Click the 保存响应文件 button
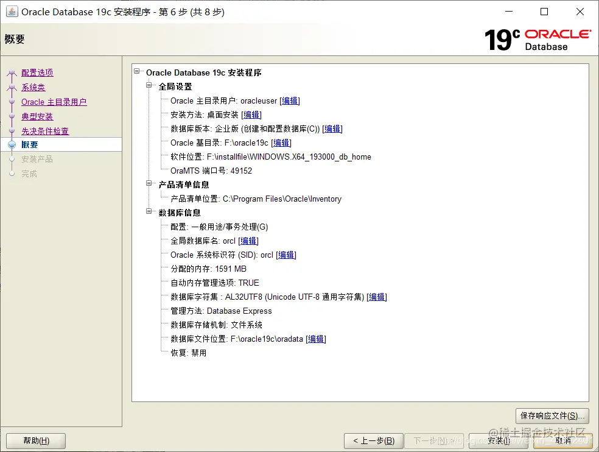Viewport: 599px width, 452px height. pyautogui.click(x=552, y=415)
